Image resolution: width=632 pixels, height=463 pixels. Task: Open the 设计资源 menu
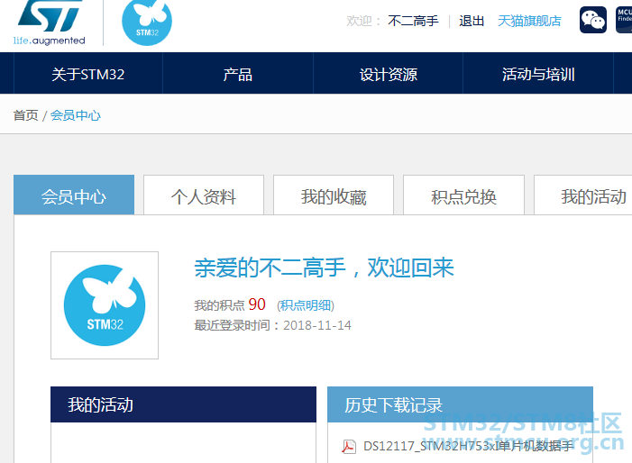coord(389,75)
